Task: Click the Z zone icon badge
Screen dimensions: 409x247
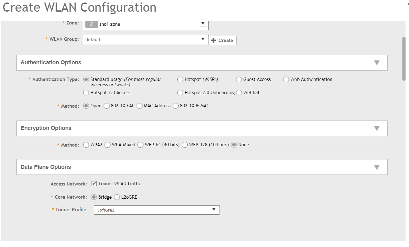Action: tap(91, 24)
